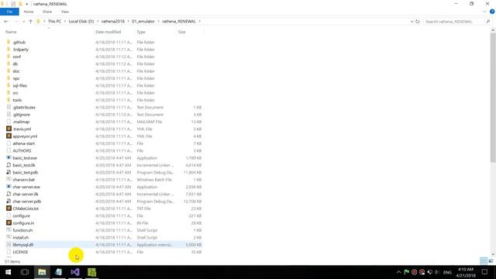
Task: Select the LICENSE file name
Action: tap(20, 252)
